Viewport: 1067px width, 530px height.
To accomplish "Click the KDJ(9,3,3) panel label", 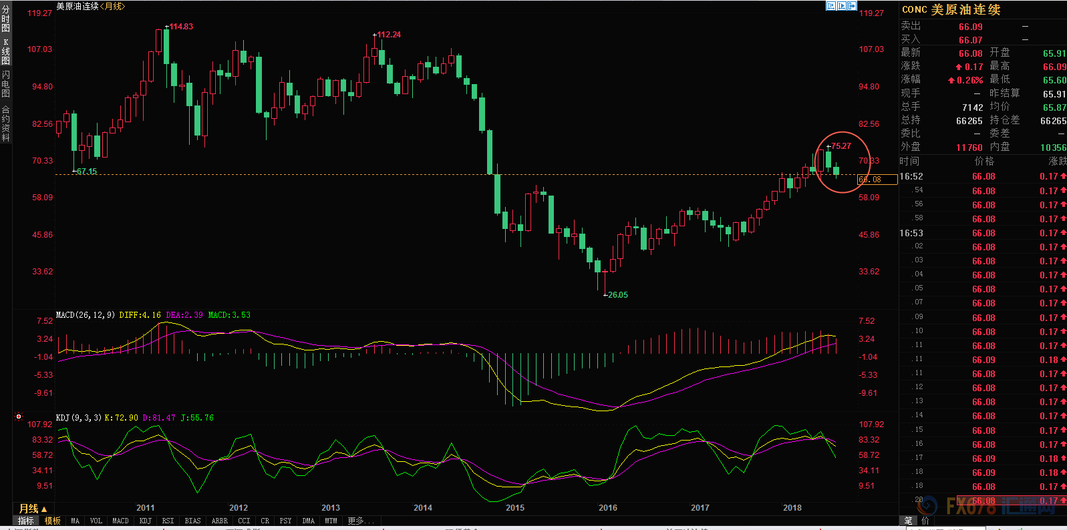I will [x=79, y=417].
